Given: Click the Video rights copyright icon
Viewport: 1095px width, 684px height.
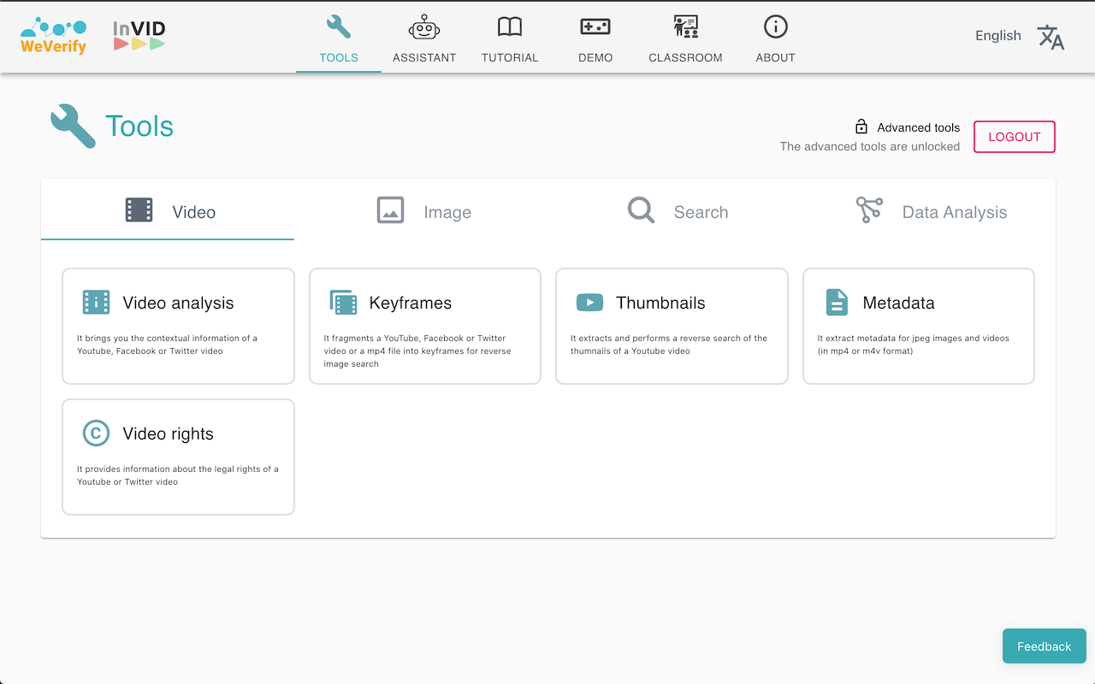Looking at the screenshot, I should click(96, 433).
